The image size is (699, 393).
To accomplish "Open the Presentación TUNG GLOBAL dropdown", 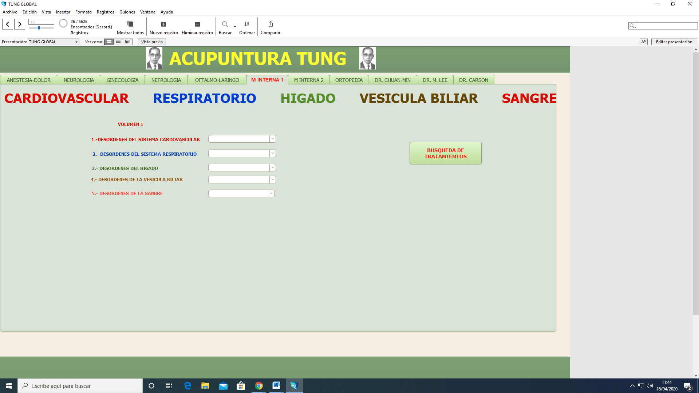I will pos(54,42).
